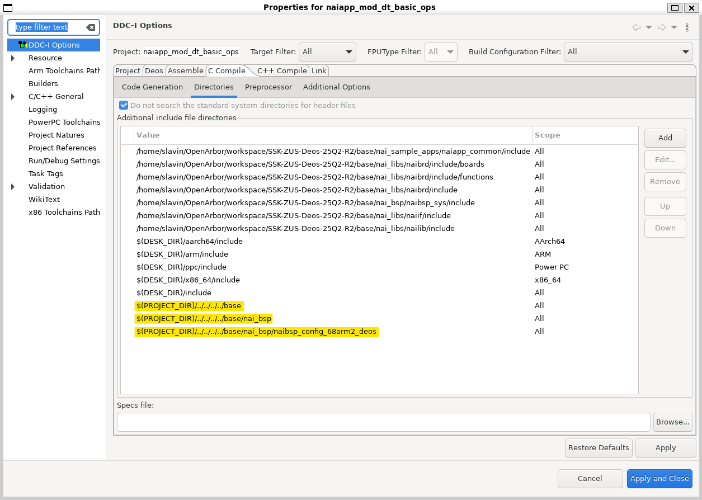Click the window menu icon in title bar
Image resolution: width=702 pixels, height=500 pixels.
[x=8, y=7]
